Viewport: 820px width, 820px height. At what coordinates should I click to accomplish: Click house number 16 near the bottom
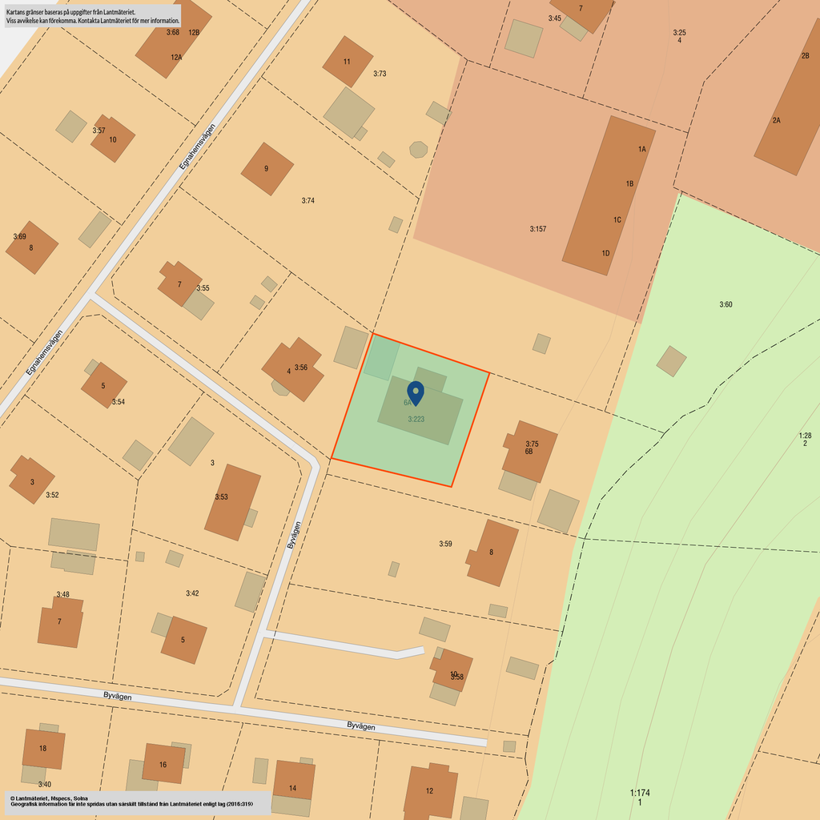(163, 764)
